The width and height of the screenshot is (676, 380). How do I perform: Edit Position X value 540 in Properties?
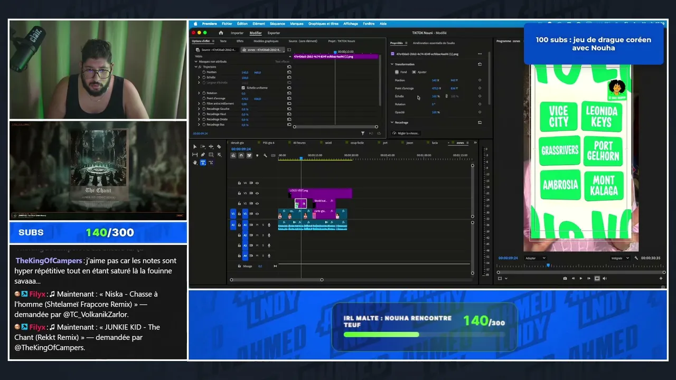click(x=435, y=80)
